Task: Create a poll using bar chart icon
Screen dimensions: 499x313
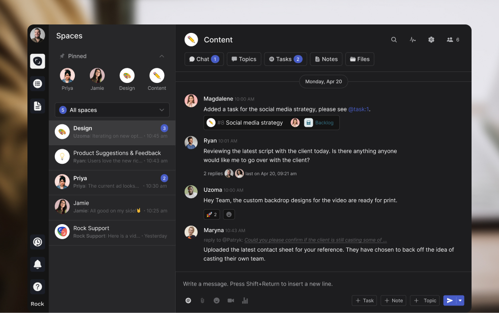Action: (x=245, y=301)
